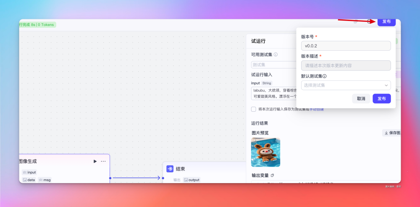This screenshot has width=420, height=207.
Task: Select the output image variable tag
Action: tap(192, 180)
